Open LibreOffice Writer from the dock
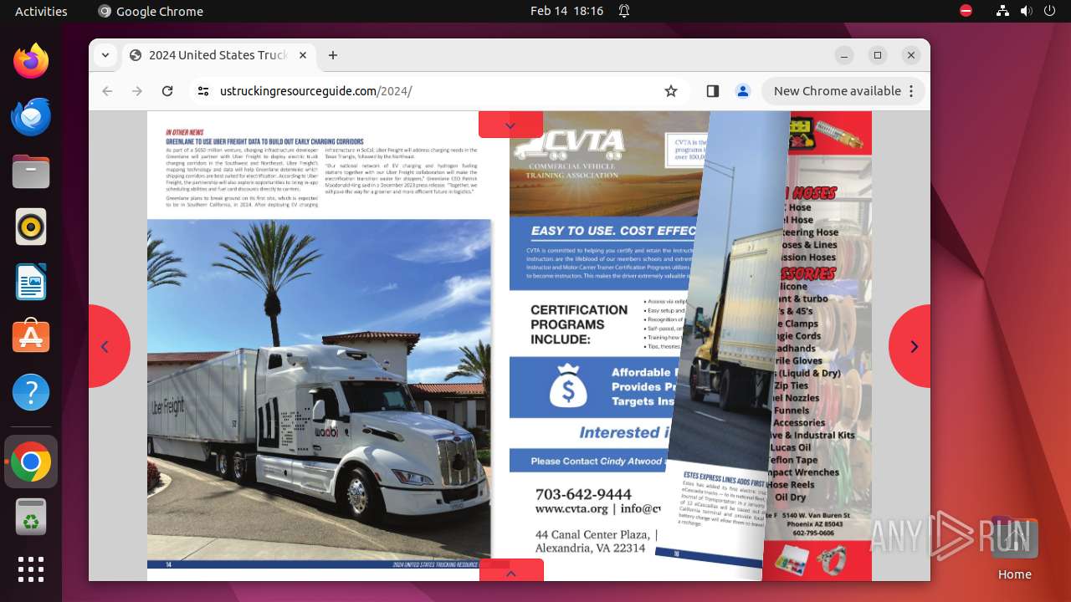The width and height of the screenshot is (1071, 602). pyautogui.click(x=31, y=282)
